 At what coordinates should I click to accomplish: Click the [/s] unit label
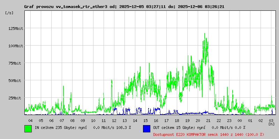point(9,13)
